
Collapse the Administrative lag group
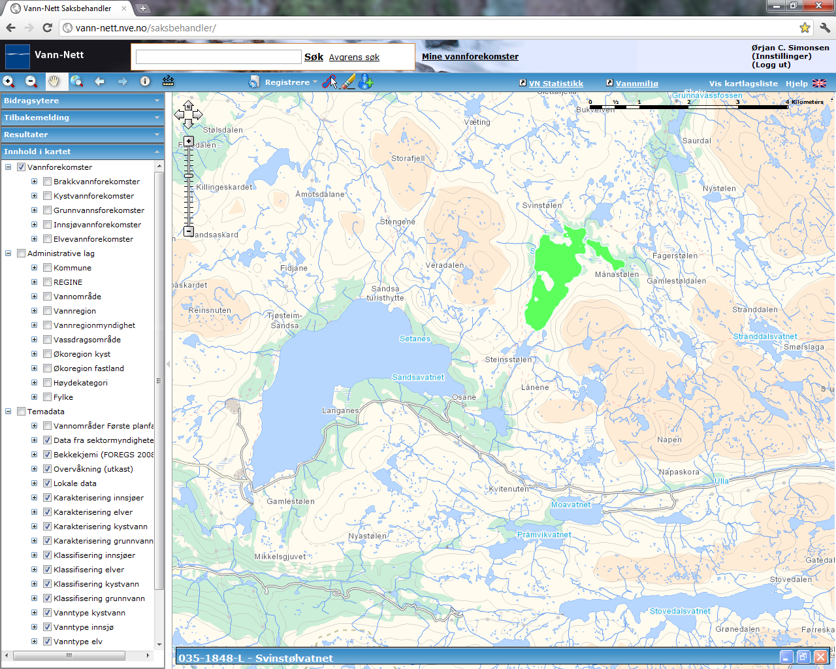8,253
